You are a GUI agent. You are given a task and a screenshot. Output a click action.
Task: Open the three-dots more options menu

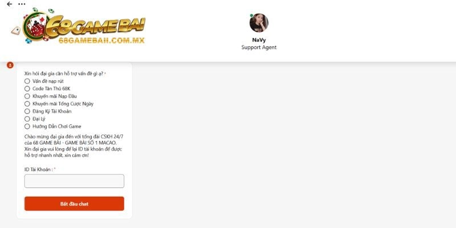click(22, 4)
